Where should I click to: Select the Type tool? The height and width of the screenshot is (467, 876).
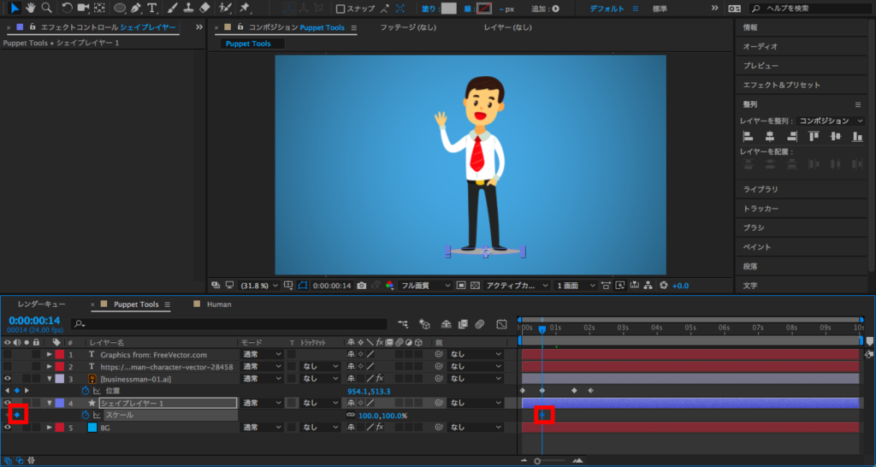152,9
